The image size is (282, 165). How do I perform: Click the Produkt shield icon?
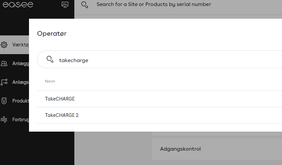pos(4,101)
